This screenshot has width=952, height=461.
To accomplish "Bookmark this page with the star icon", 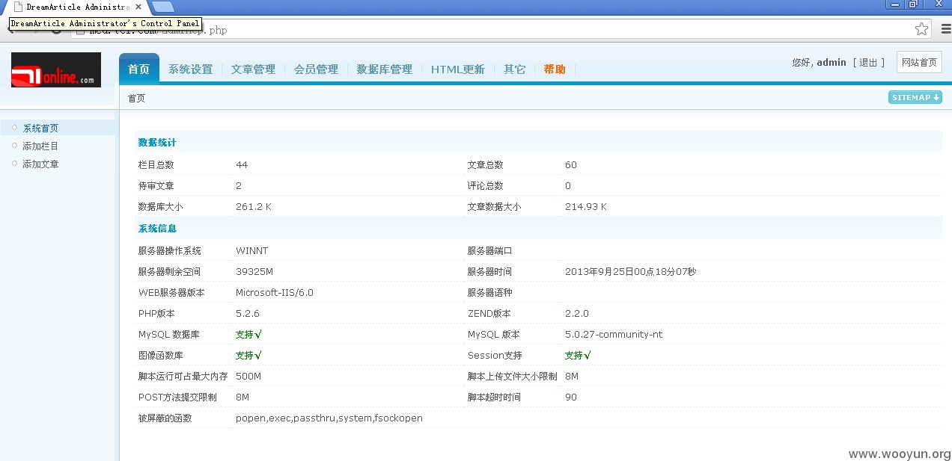I will pyautogui.click(x=921, y=29).
